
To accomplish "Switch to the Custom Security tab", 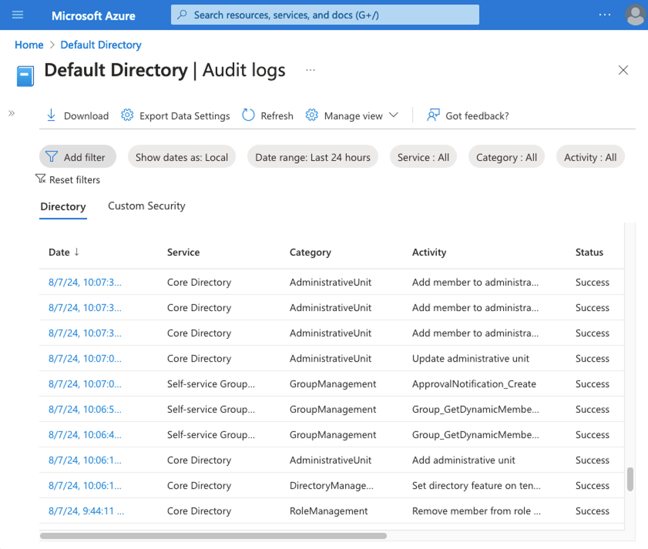I will coord(146,206).
